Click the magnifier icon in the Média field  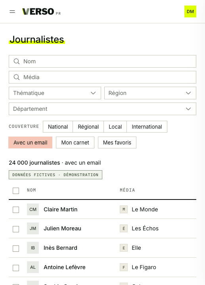coord(17,77)
